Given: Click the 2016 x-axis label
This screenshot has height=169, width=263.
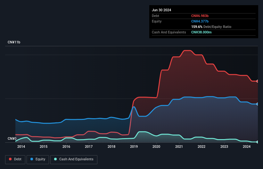Looking at the screenshot, I should click(x=66, y=147).
